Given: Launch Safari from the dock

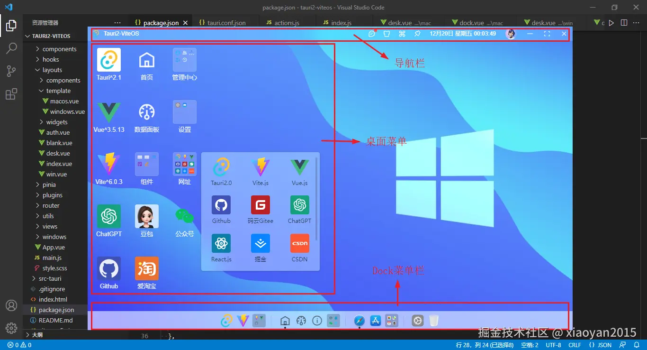Looking at the screenshot, I should coord(359,321).
